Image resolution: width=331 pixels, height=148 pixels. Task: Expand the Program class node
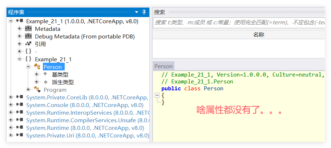tap(28, 89)
